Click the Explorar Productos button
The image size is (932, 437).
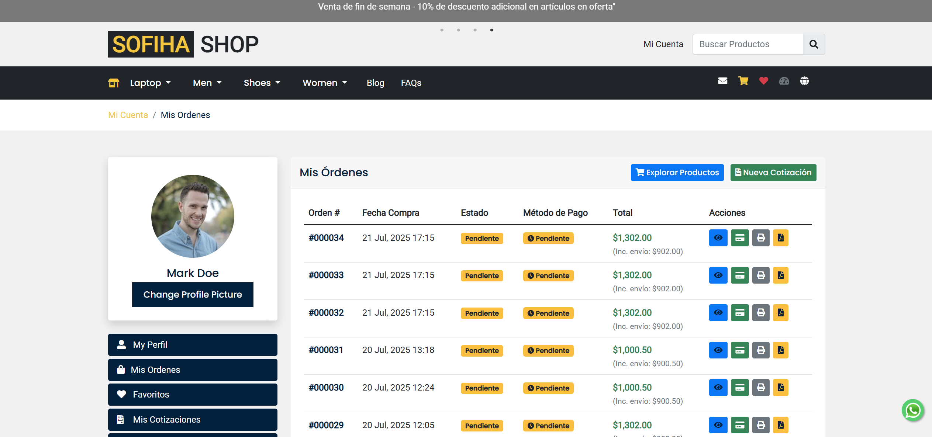click(677, 173)
